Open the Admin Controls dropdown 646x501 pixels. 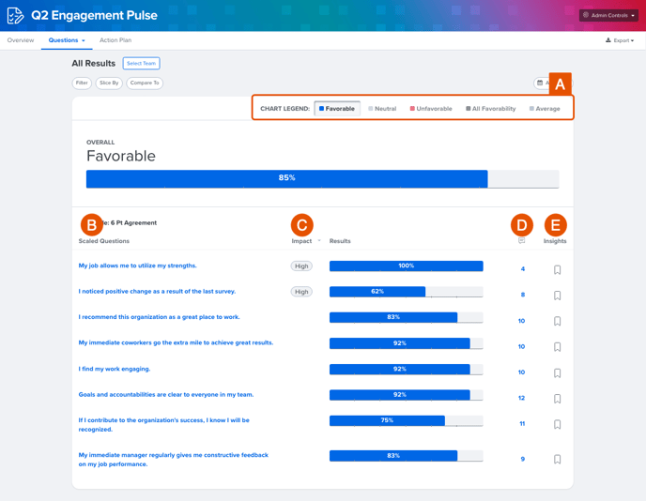tap(609, 15)
